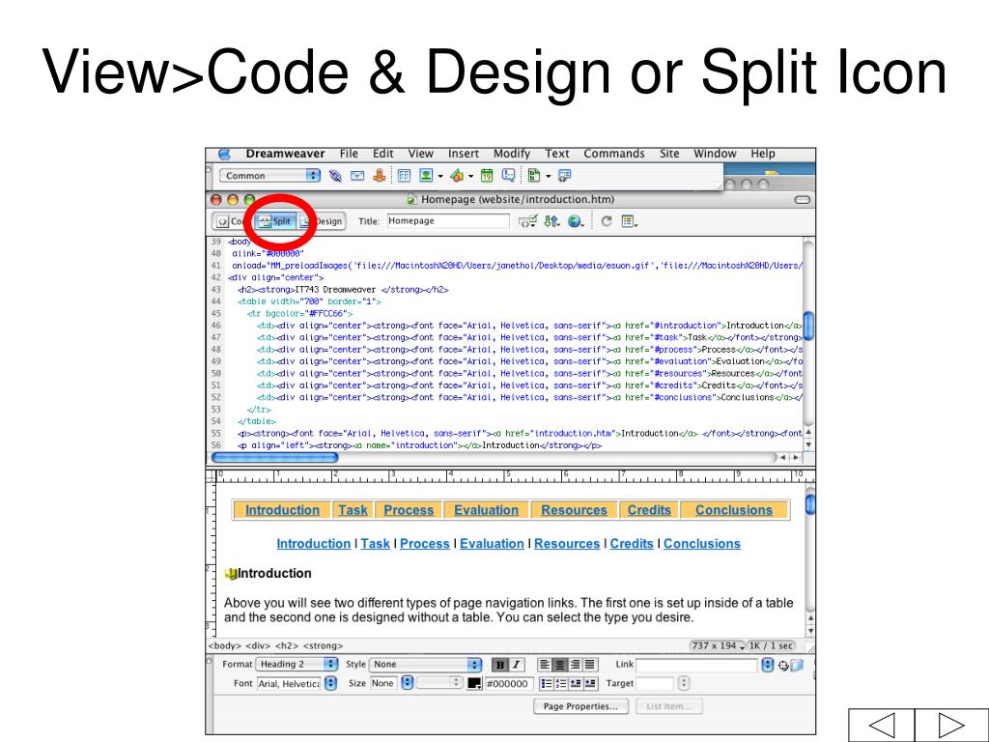989x742 pixels.
Task: Insert a Named Anchor
Action: pos(379,176)
